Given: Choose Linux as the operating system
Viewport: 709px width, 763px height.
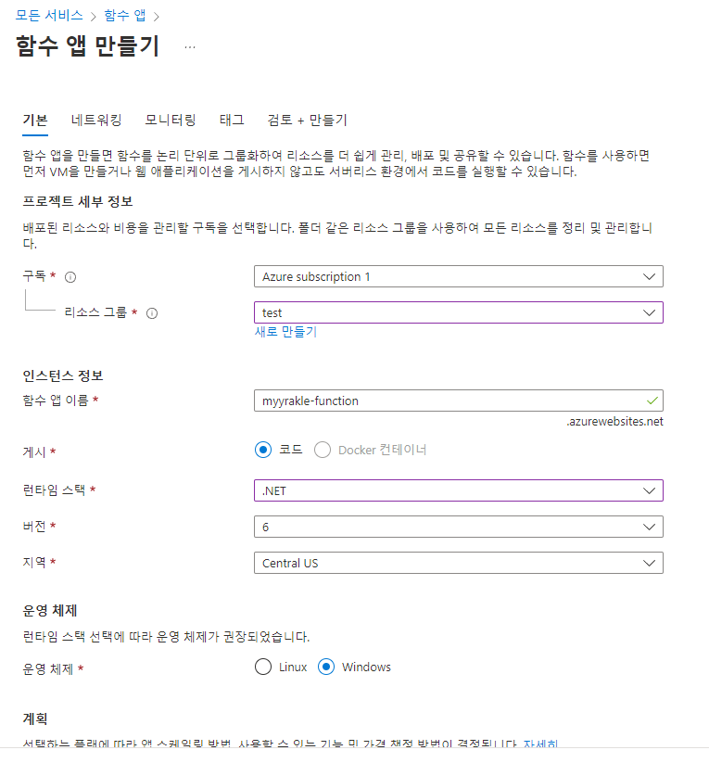Looking at the screenshot, I should [x=263, y=667].
